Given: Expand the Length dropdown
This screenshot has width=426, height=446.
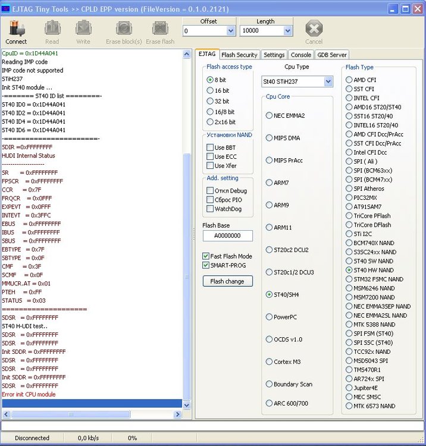Looking at the screenshot, I should 287,31.
